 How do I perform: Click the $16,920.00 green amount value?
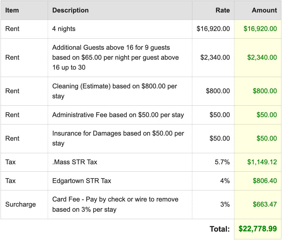coord(260,29)
